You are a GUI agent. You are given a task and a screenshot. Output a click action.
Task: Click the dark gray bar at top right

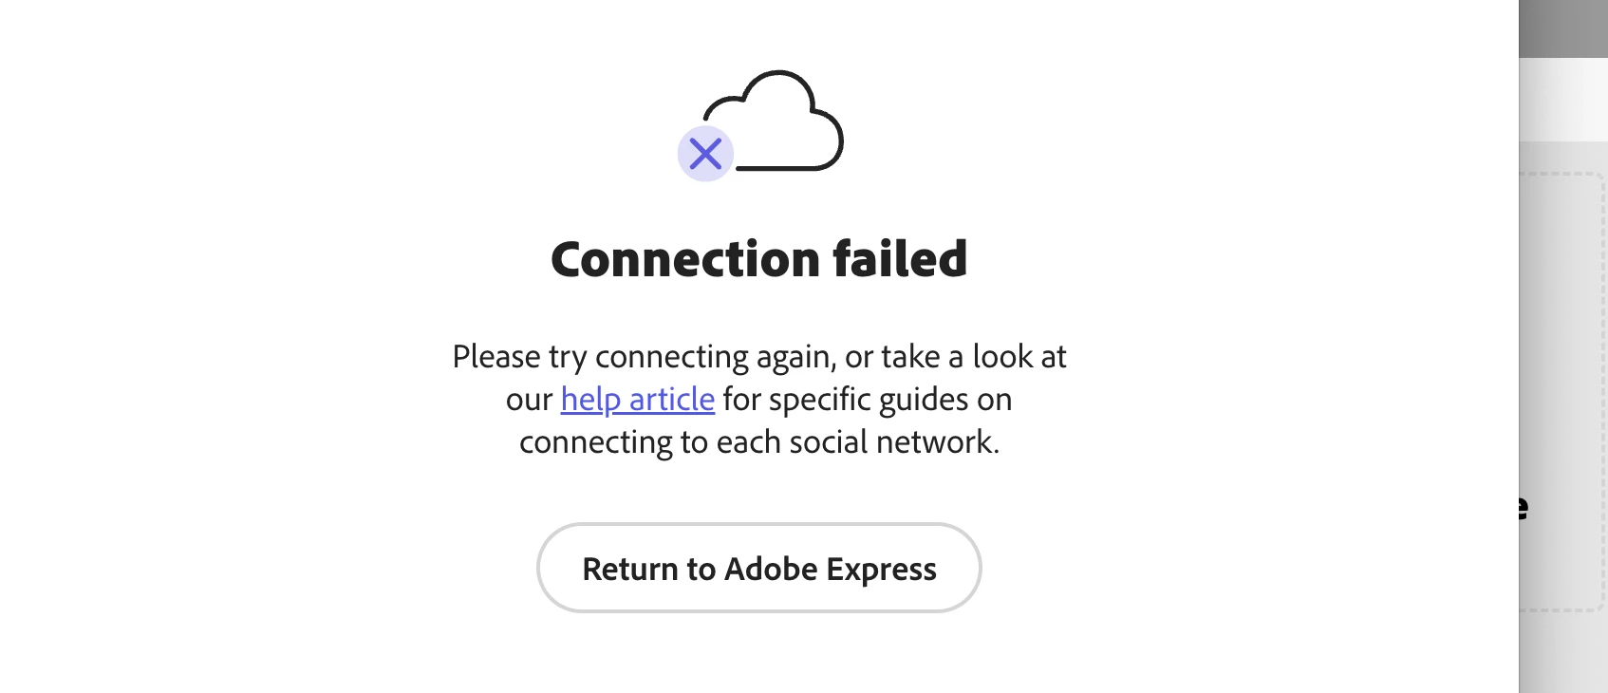[x=1562, y=28]
